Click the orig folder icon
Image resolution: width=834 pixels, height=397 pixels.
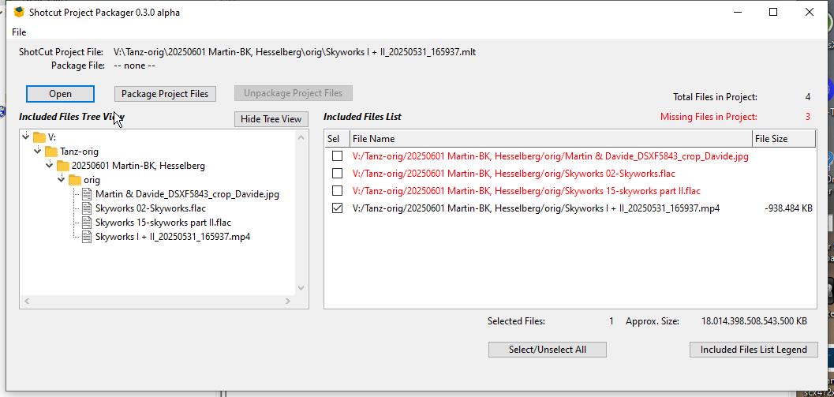pyautogui.click(x=75, y=180)
